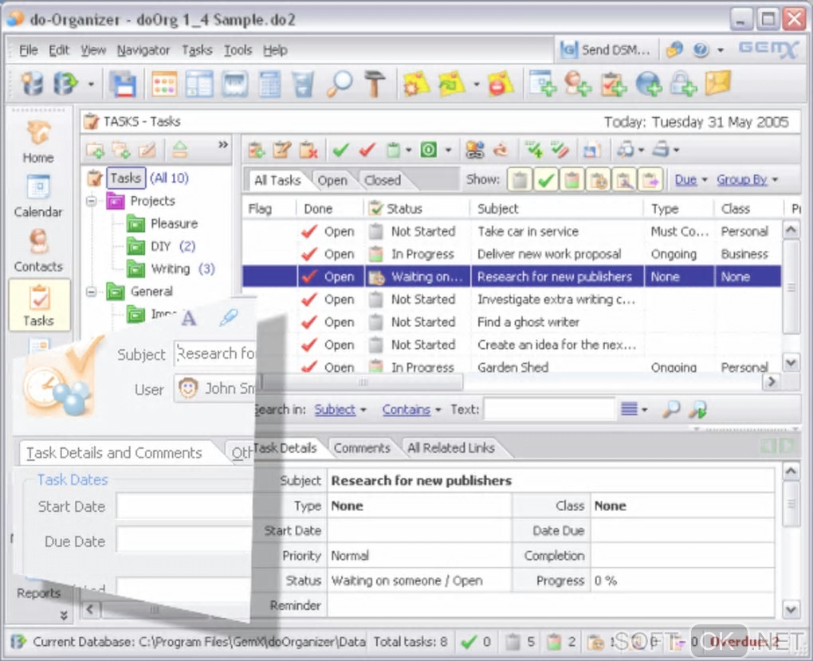Toggle Show filter deferred clipboard arrow button
This screenshot has height=661, width=813.
[650, 180]
